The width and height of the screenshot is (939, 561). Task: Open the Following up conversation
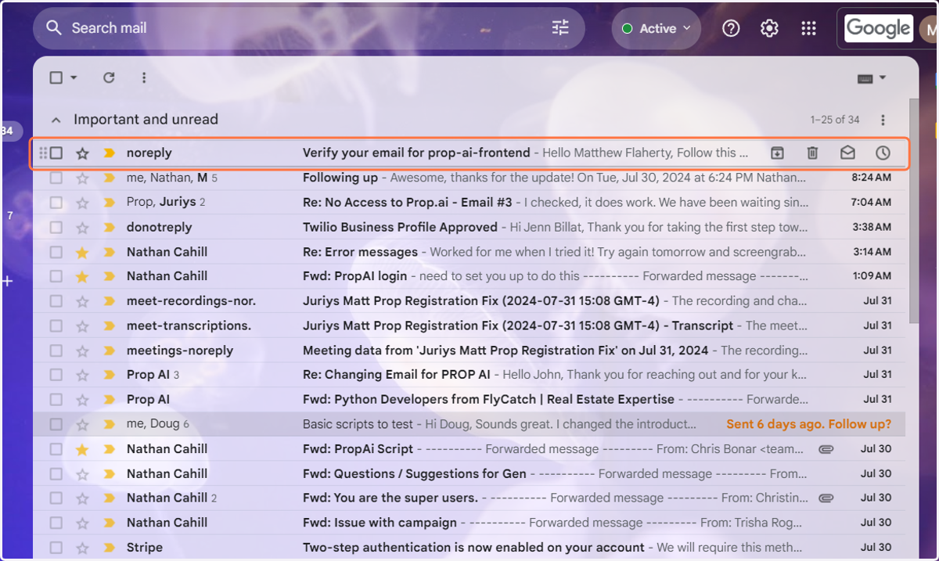[469, 178]
